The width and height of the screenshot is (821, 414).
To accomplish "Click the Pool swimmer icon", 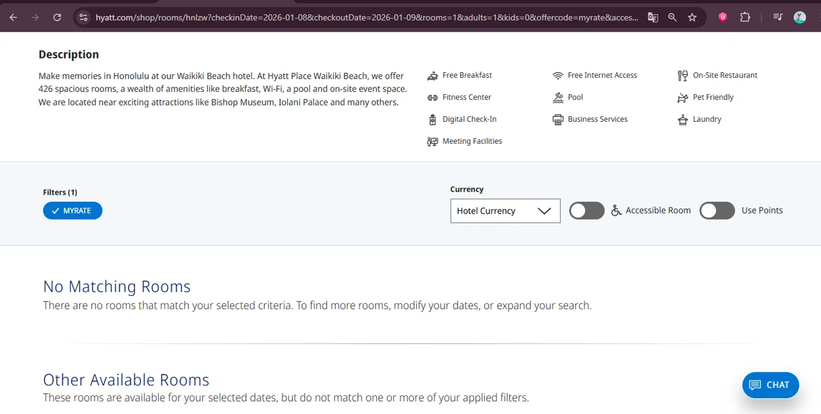I will coord(558,97).
